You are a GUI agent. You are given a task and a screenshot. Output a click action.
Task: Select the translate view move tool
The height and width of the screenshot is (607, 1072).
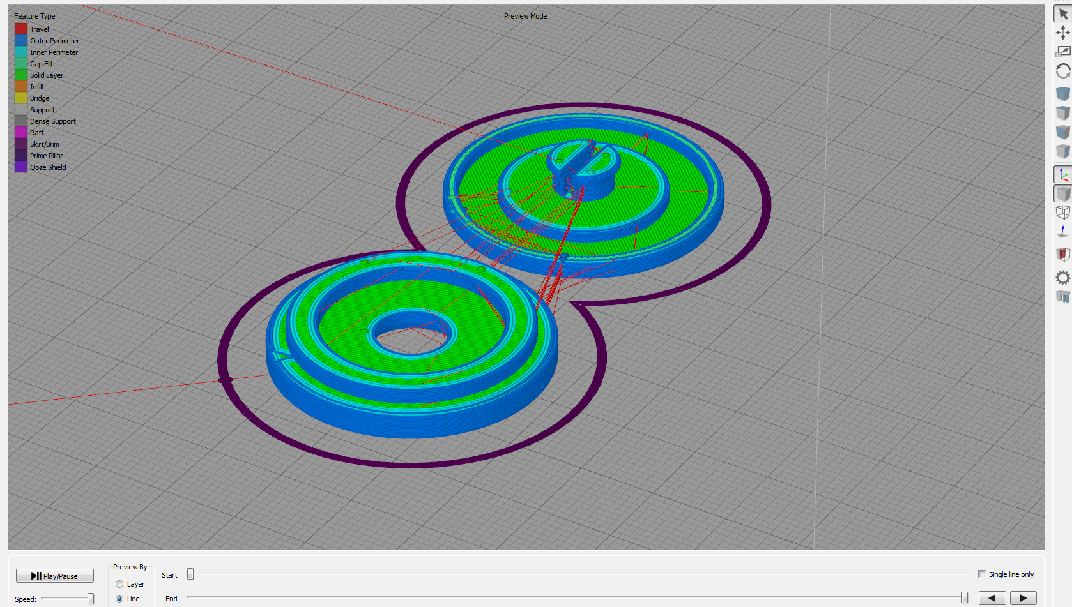click(x=1063, y=33)
